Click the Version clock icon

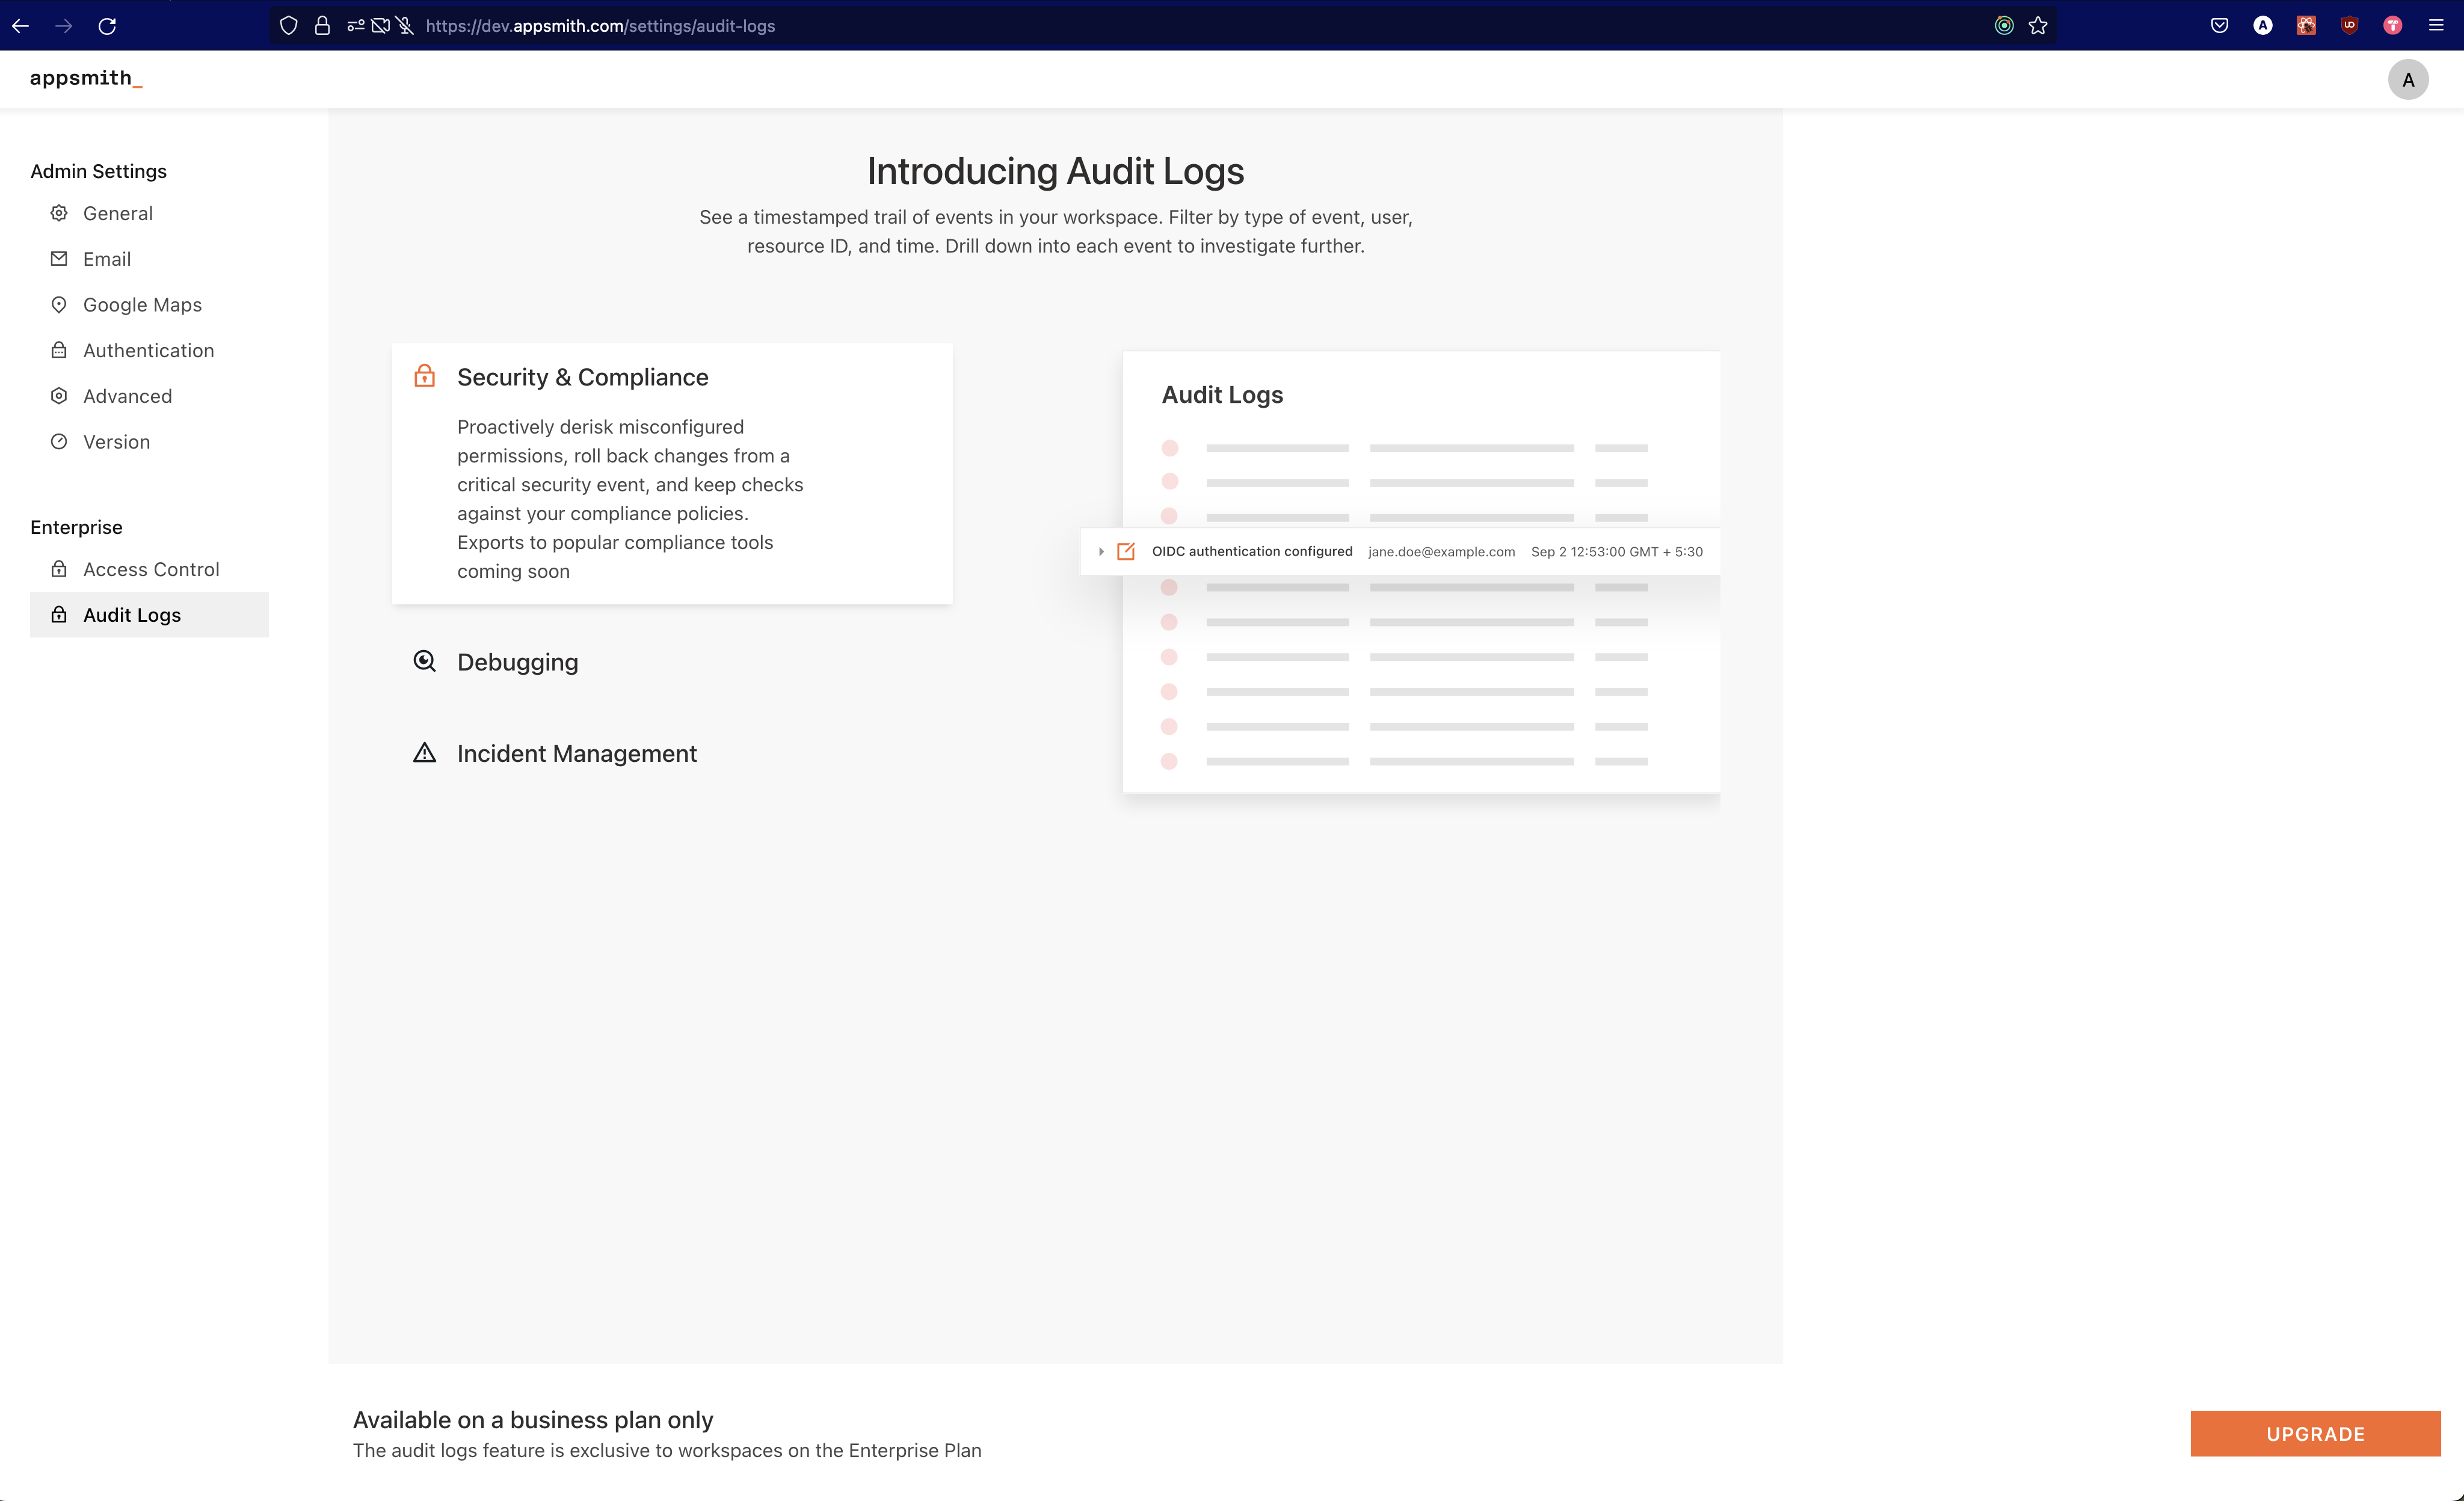click(59, 442)
